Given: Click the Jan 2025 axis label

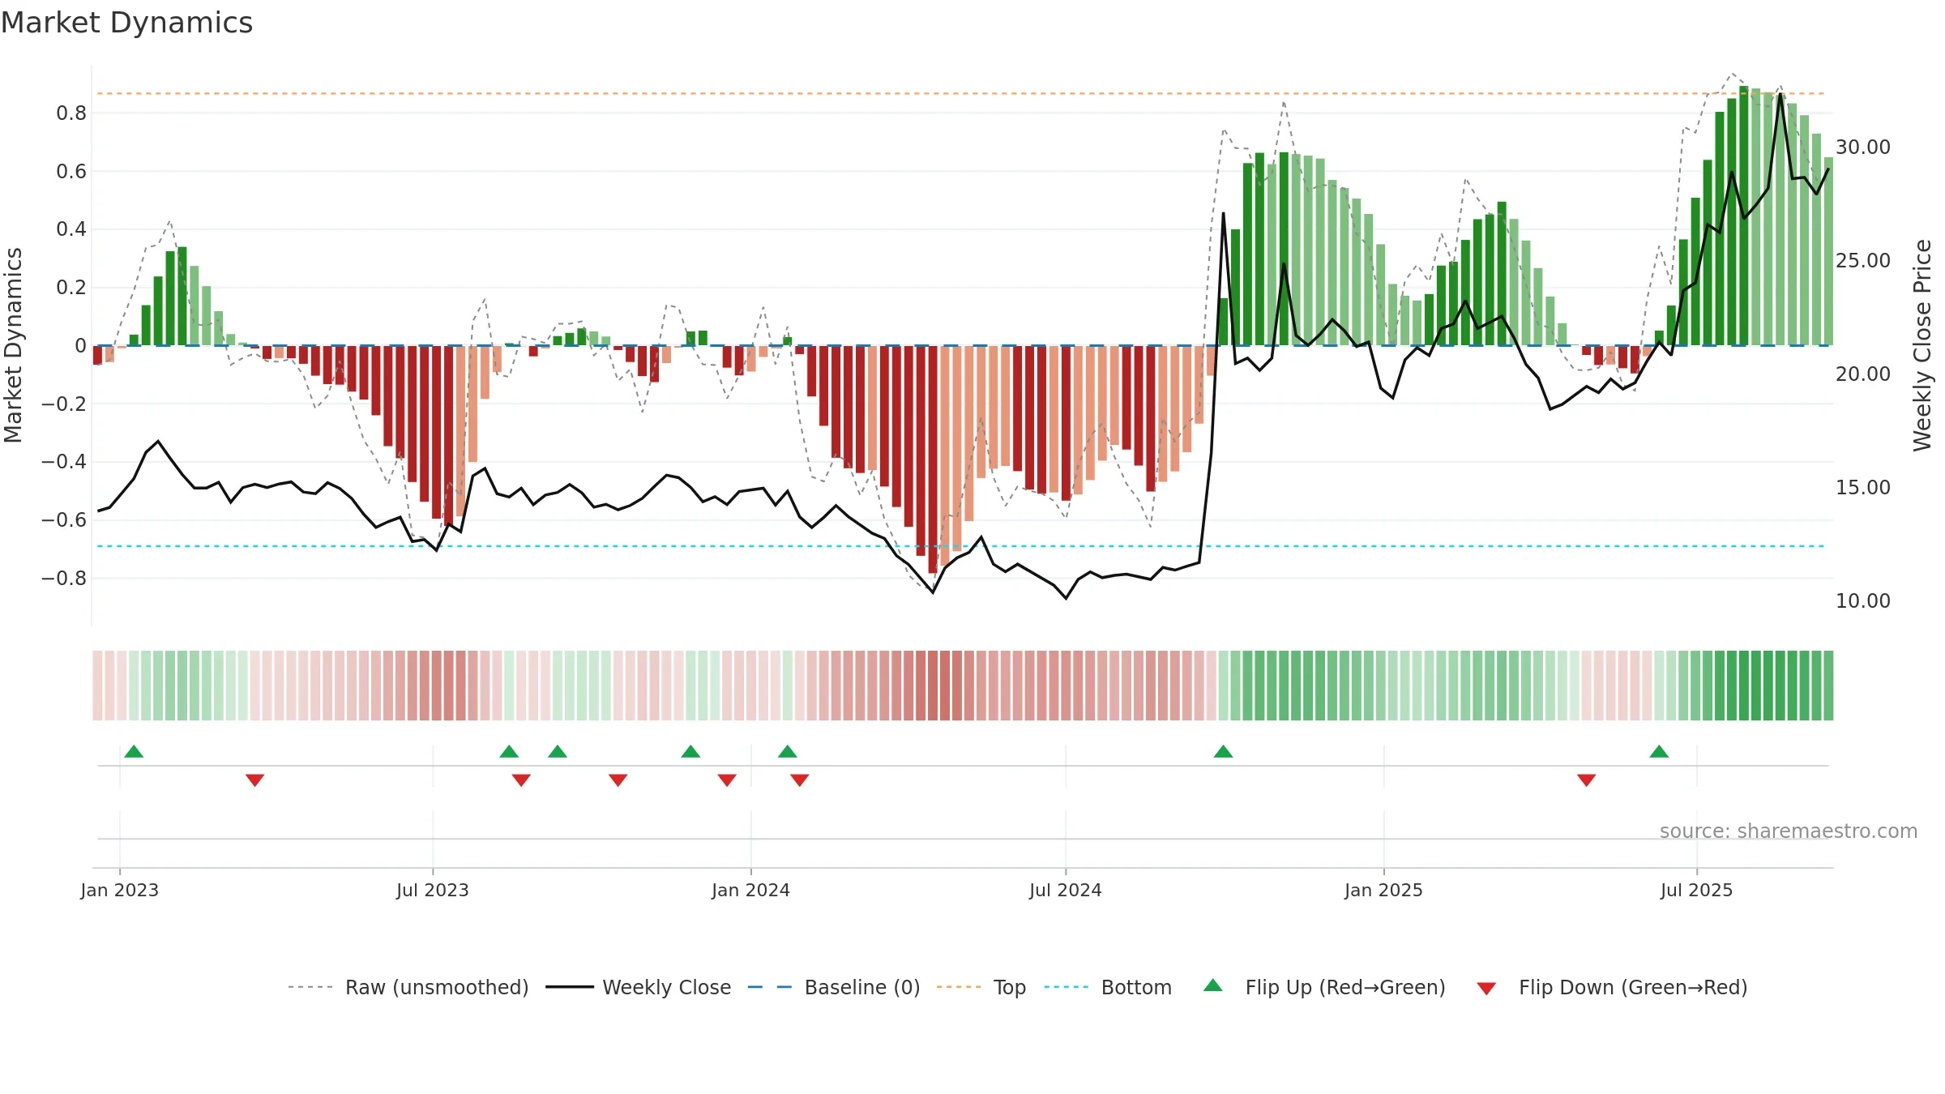Looking at the screenshot, I should click(x=1384, y=890).
